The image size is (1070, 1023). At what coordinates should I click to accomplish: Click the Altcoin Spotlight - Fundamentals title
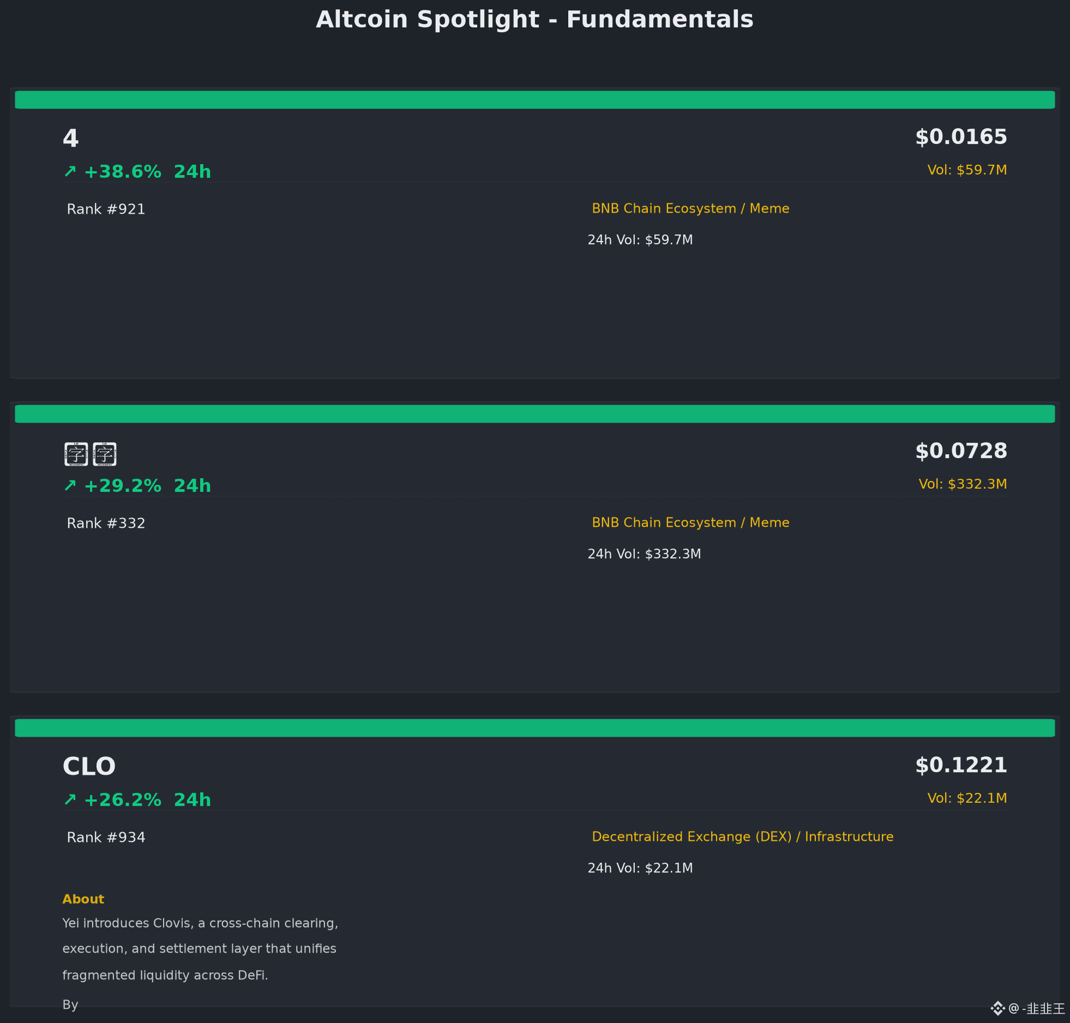(534, 20)
